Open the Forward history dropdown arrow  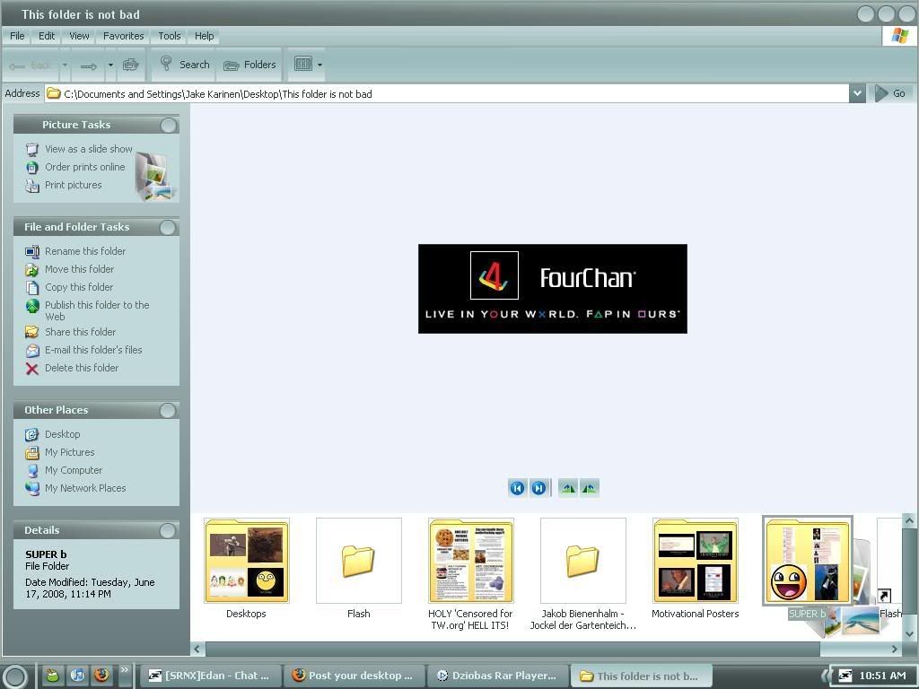coord(110,65)
